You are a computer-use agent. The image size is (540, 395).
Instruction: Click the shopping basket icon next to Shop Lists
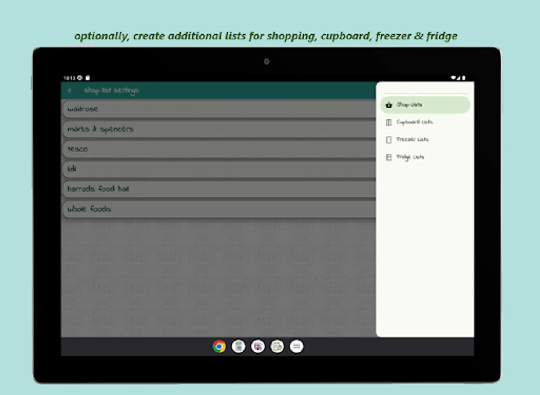(x=388, y=105)
